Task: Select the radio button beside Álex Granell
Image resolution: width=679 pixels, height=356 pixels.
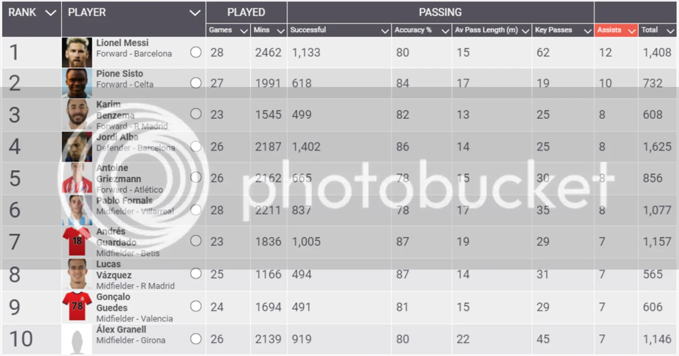Action: (x=196, y=339)
